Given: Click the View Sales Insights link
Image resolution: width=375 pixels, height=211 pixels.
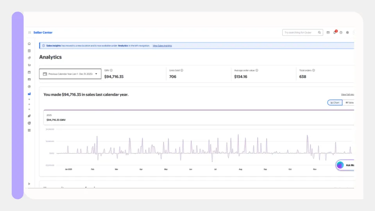Looking at the screenshot, I should (162, 46).
